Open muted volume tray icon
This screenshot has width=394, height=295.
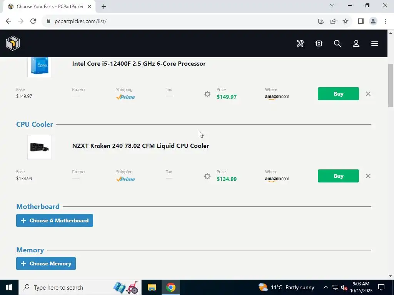click(x=344, y=287)
